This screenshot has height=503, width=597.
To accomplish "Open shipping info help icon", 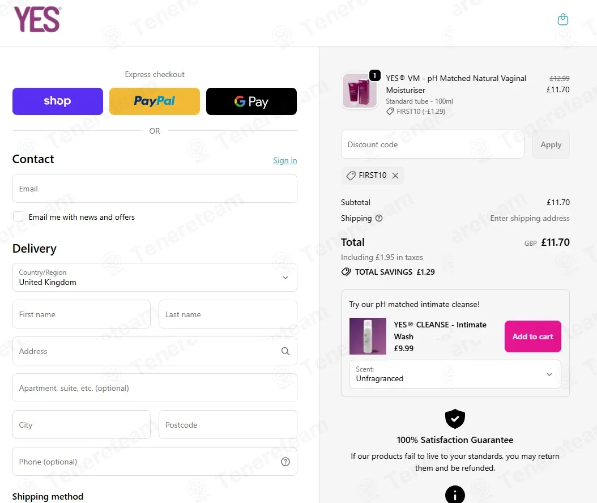I will click(x=379, y=218).
